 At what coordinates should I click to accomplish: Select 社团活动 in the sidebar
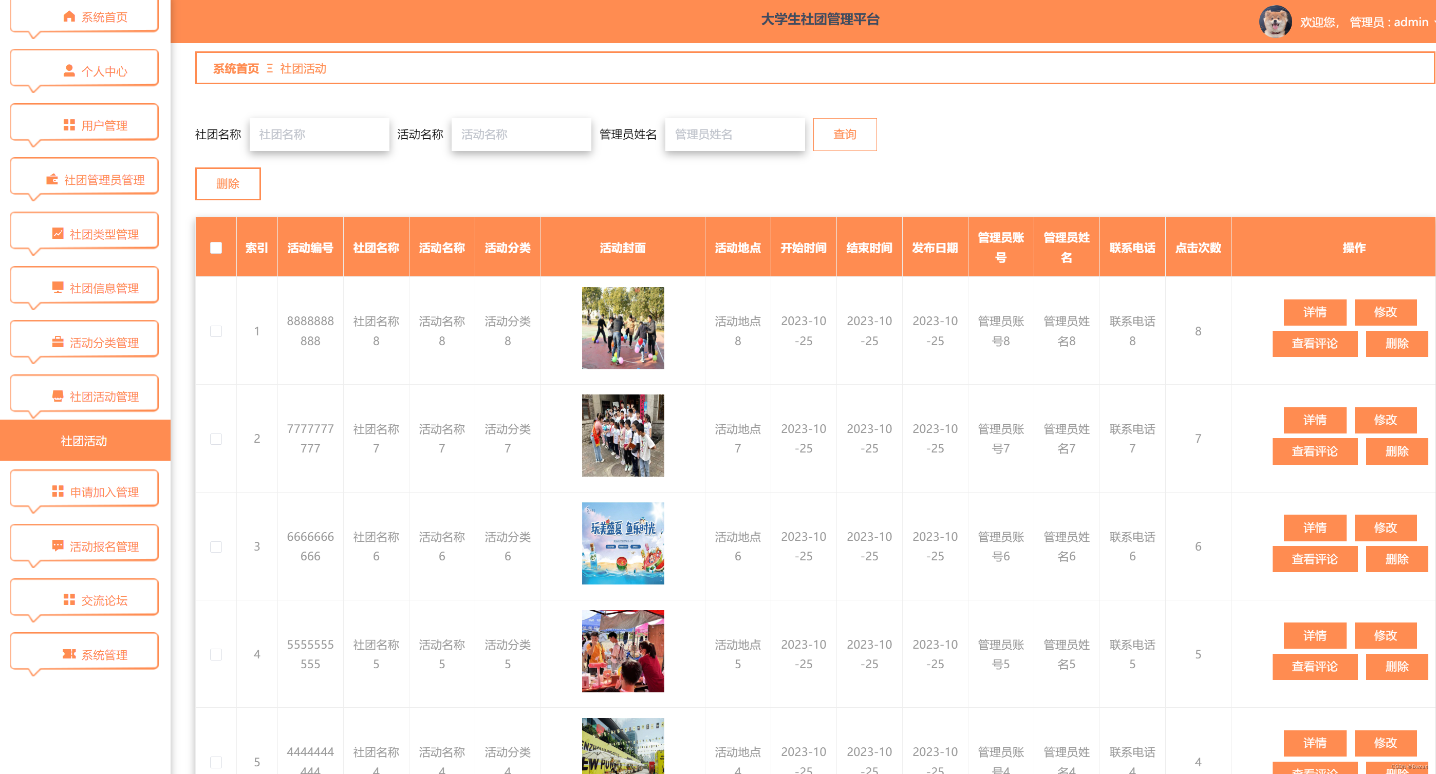coord(85,440)
